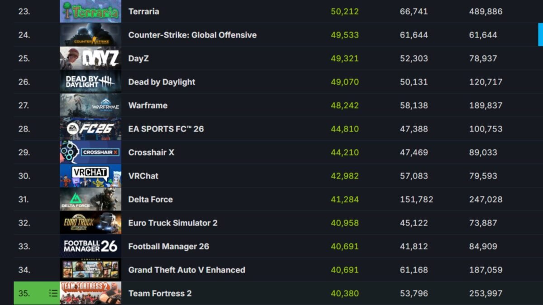The image size is (543, 305).
Task: Click Terraria's 24h peak value 66,741
Action: (414, 11)
